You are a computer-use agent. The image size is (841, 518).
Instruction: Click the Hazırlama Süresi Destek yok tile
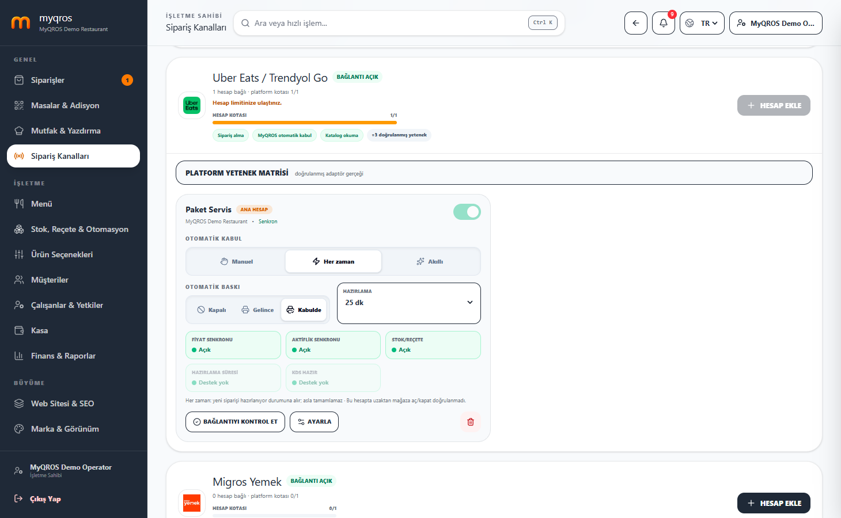233,378
